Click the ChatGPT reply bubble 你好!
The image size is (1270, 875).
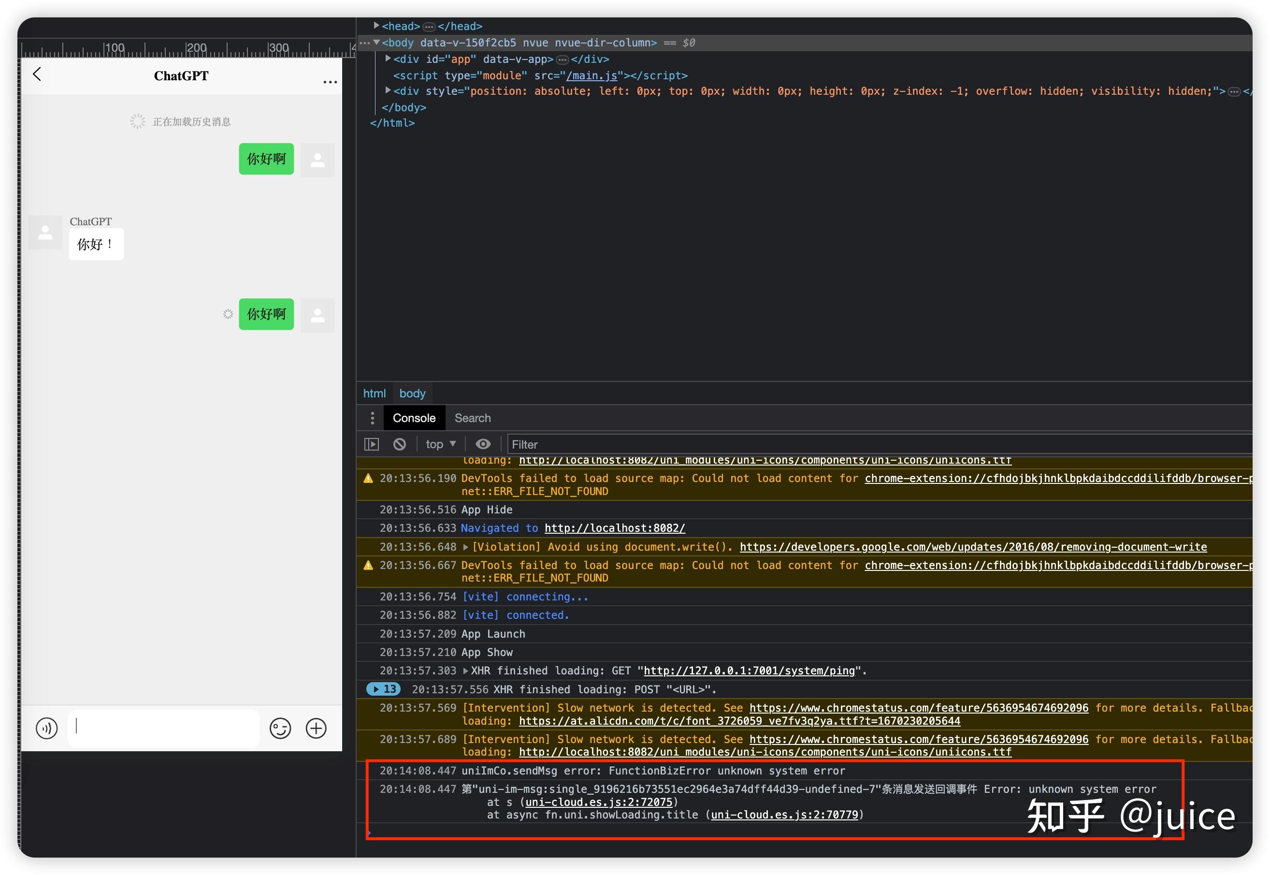point(96,245)
